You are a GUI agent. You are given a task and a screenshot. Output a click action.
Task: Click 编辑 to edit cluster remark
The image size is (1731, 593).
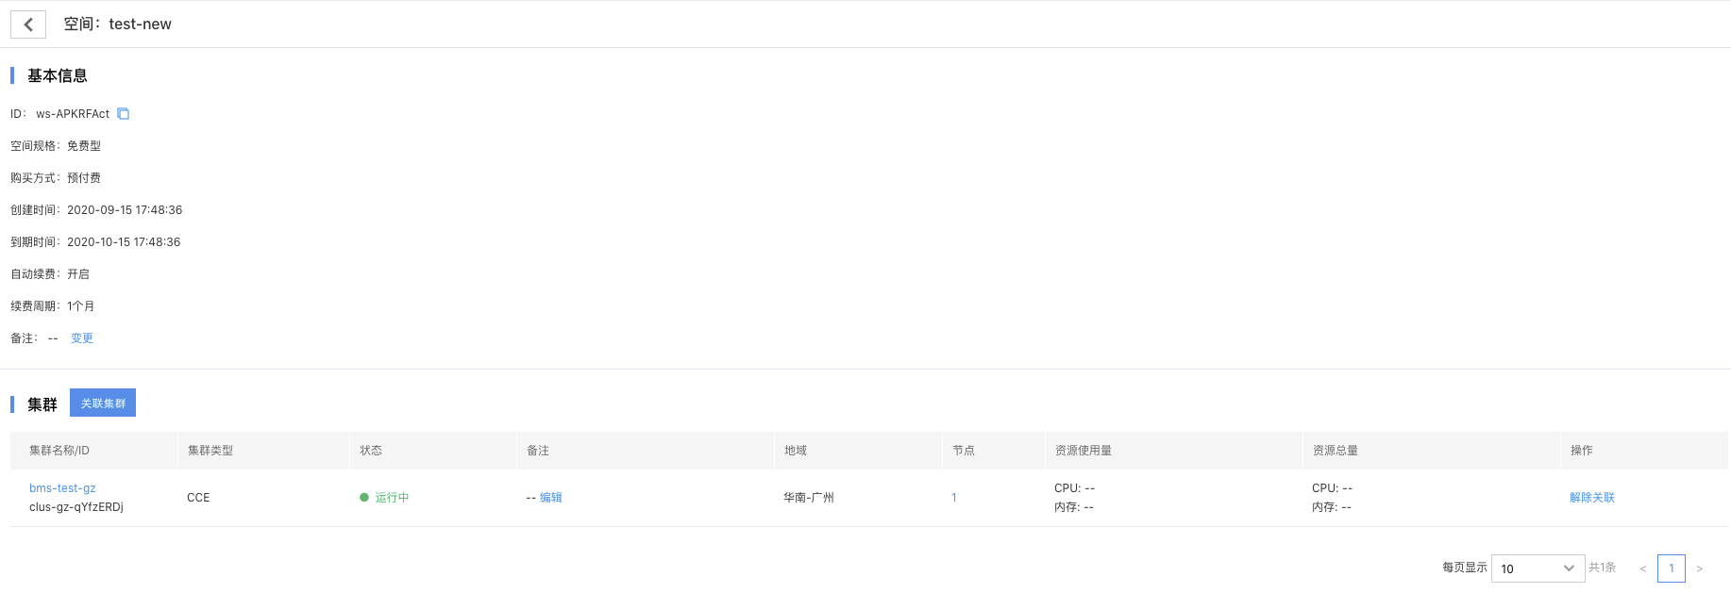click(551, 498)
